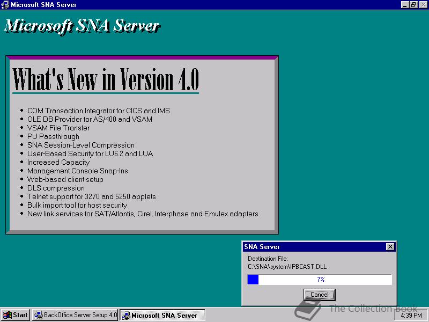
Task: Click 'New link services for SAT/Atlantis' line
Action: click(x=143, y=214)
